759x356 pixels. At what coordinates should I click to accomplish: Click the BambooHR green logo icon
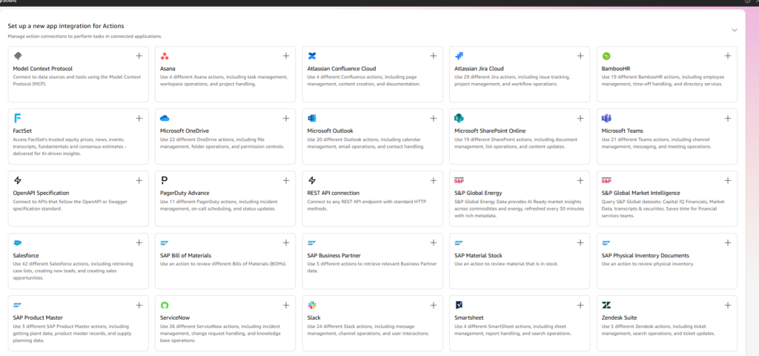[x=606, y=56]
